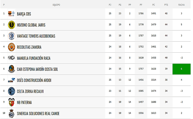Open the BARÇA CBS team name link
The height and width of the screenshot is (119, 193).
(24, 14)
